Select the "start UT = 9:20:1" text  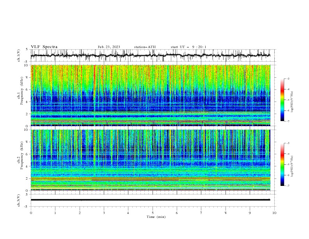[x=188, y=47]
